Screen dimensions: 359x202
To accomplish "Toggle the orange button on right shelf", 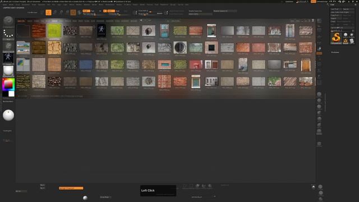I will pyautogui.click(x=319, y=53).
